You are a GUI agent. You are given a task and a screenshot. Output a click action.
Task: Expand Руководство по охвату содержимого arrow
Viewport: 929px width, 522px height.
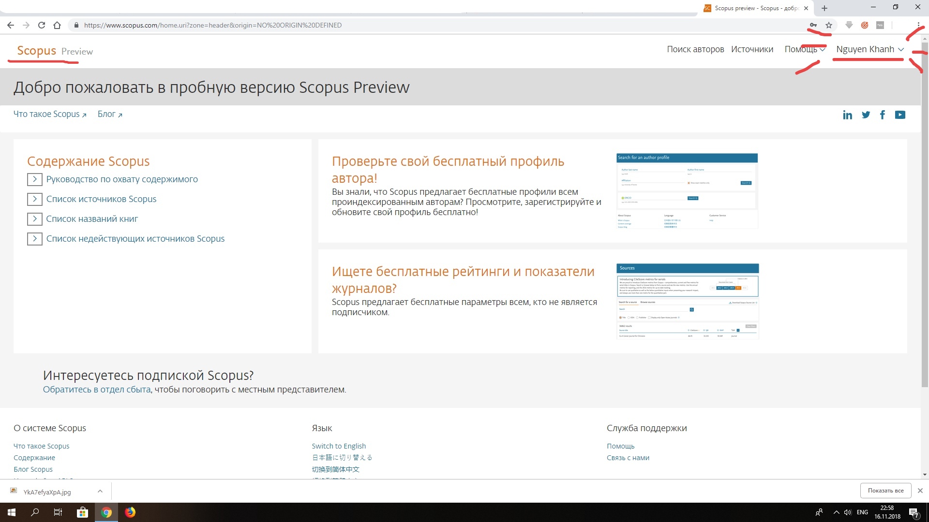coord(34,179)
